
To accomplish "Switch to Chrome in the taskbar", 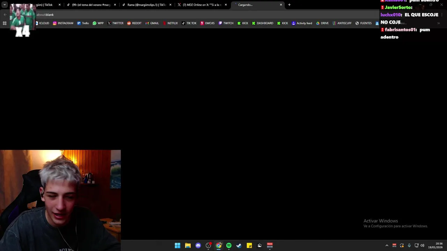I will [x=219, y=245].
